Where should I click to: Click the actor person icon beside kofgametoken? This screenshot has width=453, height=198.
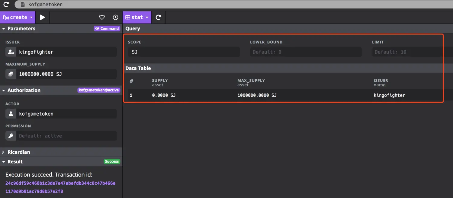[x=11, y=114]
